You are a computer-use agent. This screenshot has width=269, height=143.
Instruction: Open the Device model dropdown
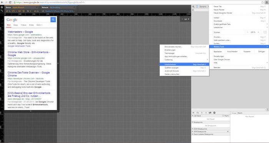[25, 8]
